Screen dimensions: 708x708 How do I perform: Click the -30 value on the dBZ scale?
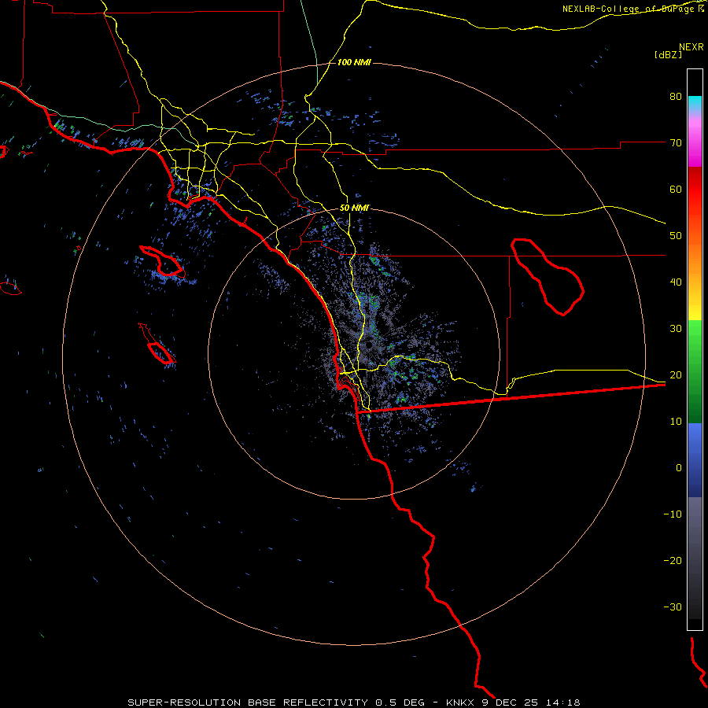(673, 607)
